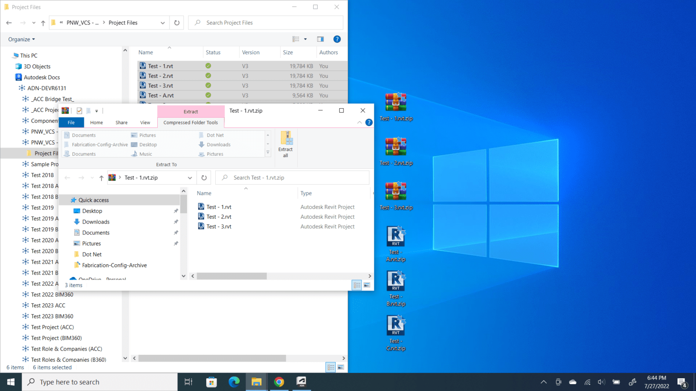Open the File menu of the zip window
This screenshot has height=391, width=696.
(x=71, y=122)
